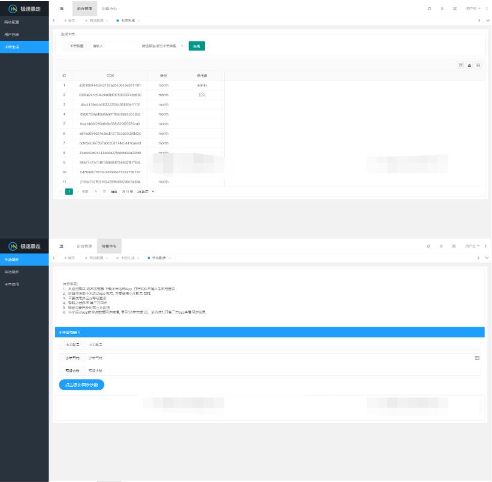The image size is (492, 482).
Task: Click the blue submit sync steps button
Action: [82, 385]
